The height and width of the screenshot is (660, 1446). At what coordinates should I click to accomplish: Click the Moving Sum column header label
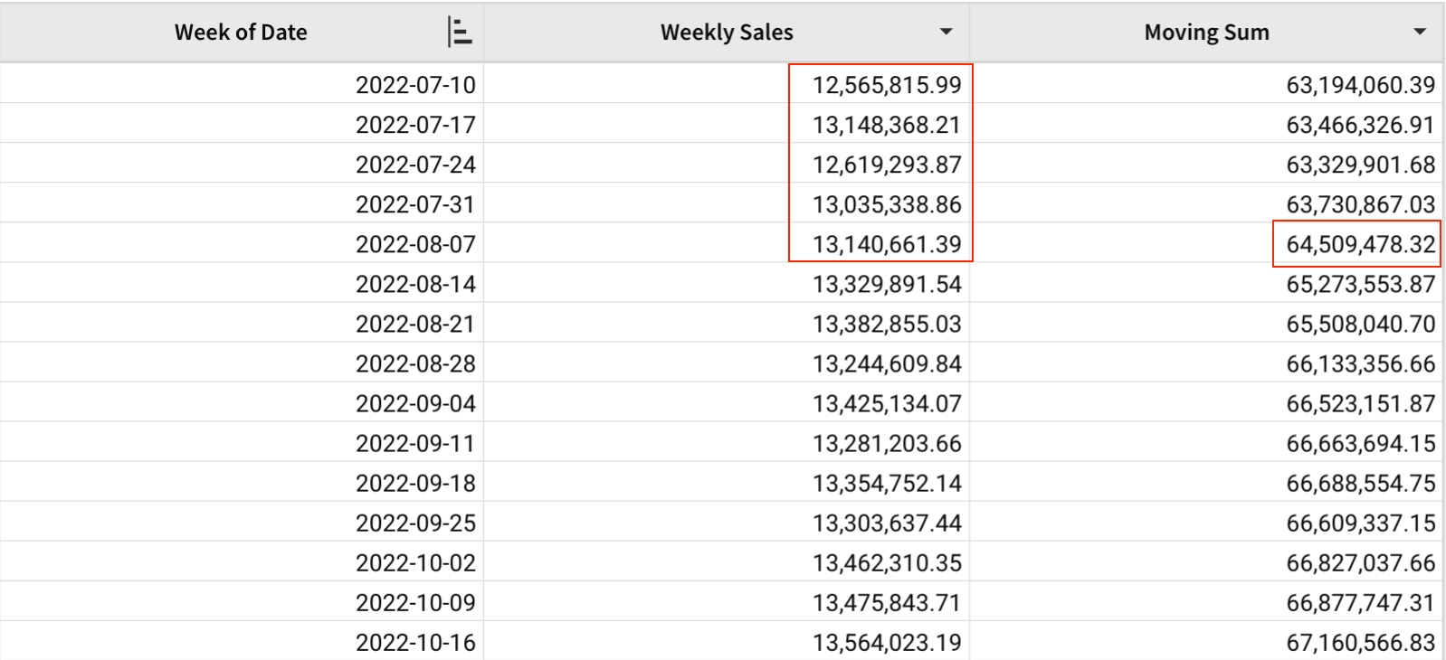click(x=1206, y=33)
